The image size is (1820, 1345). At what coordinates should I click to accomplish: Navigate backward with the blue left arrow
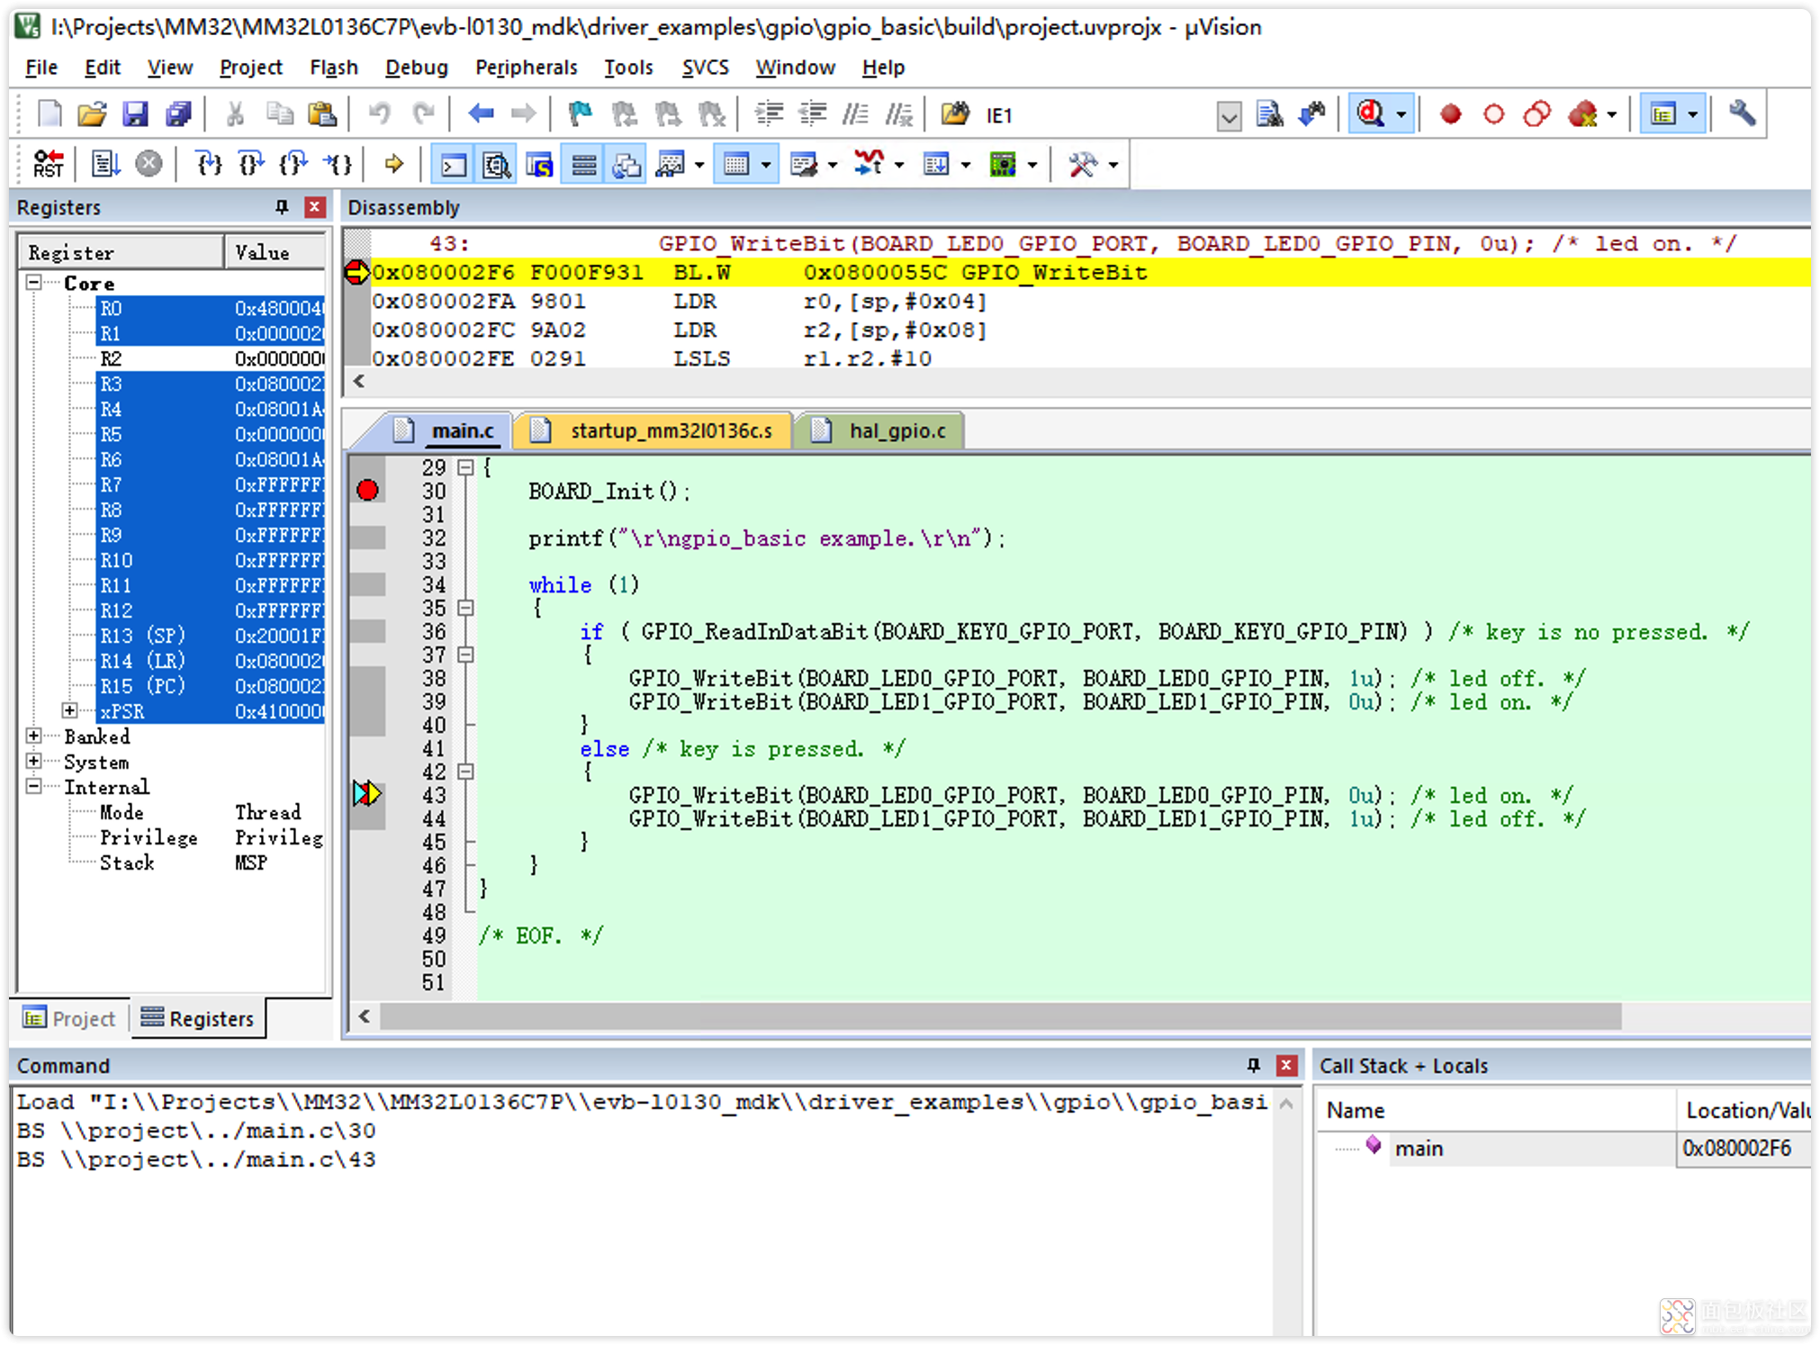[x=481, y=114]
